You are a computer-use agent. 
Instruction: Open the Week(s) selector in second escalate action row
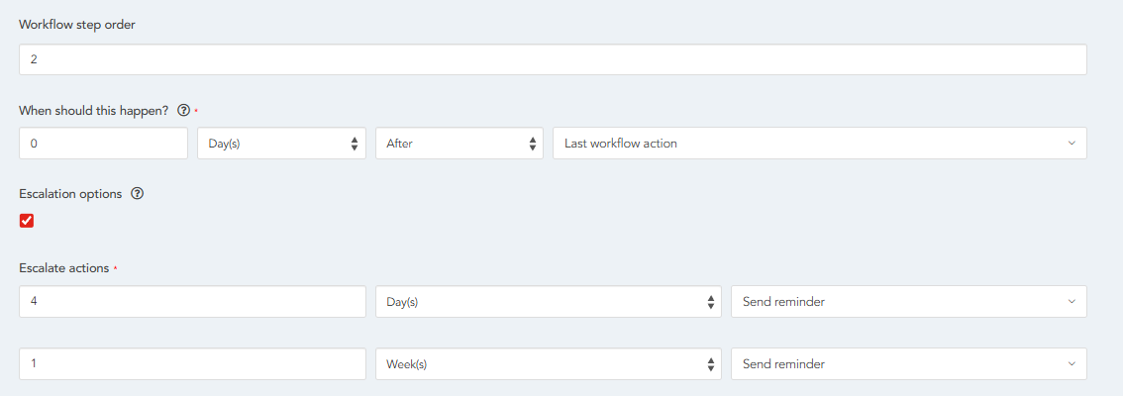pos(548,363)
